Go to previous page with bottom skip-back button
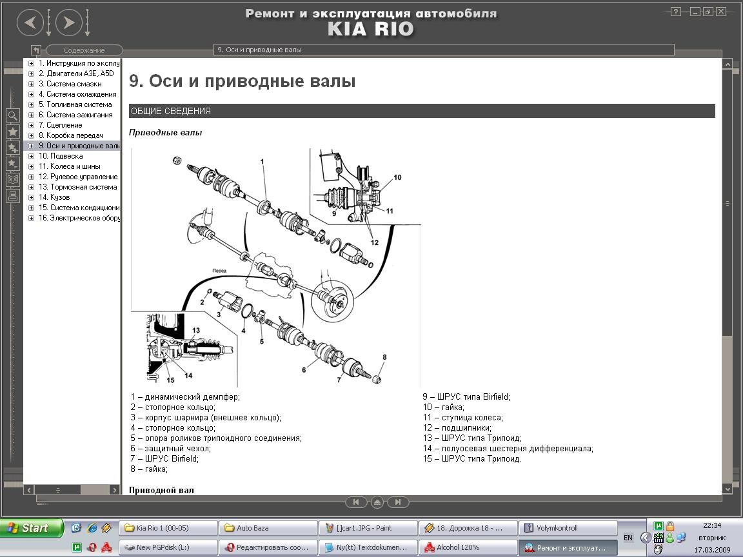This screenshot has height=557, width=743. (356, 502)
